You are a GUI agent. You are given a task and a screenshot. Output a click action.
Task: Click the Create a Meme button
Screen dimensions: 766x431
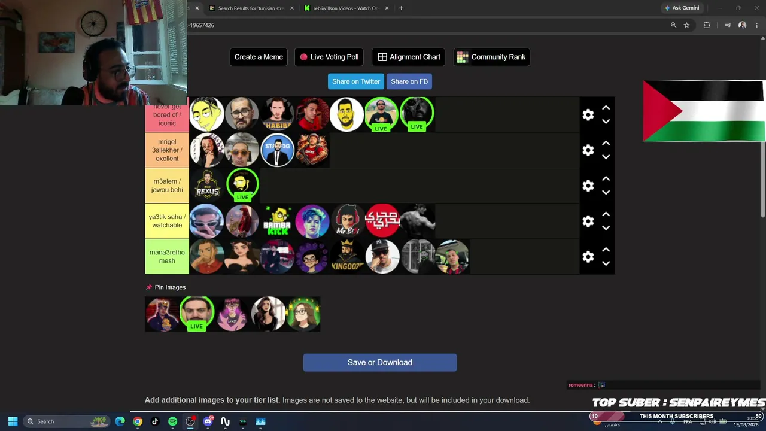tap(259, 57)
